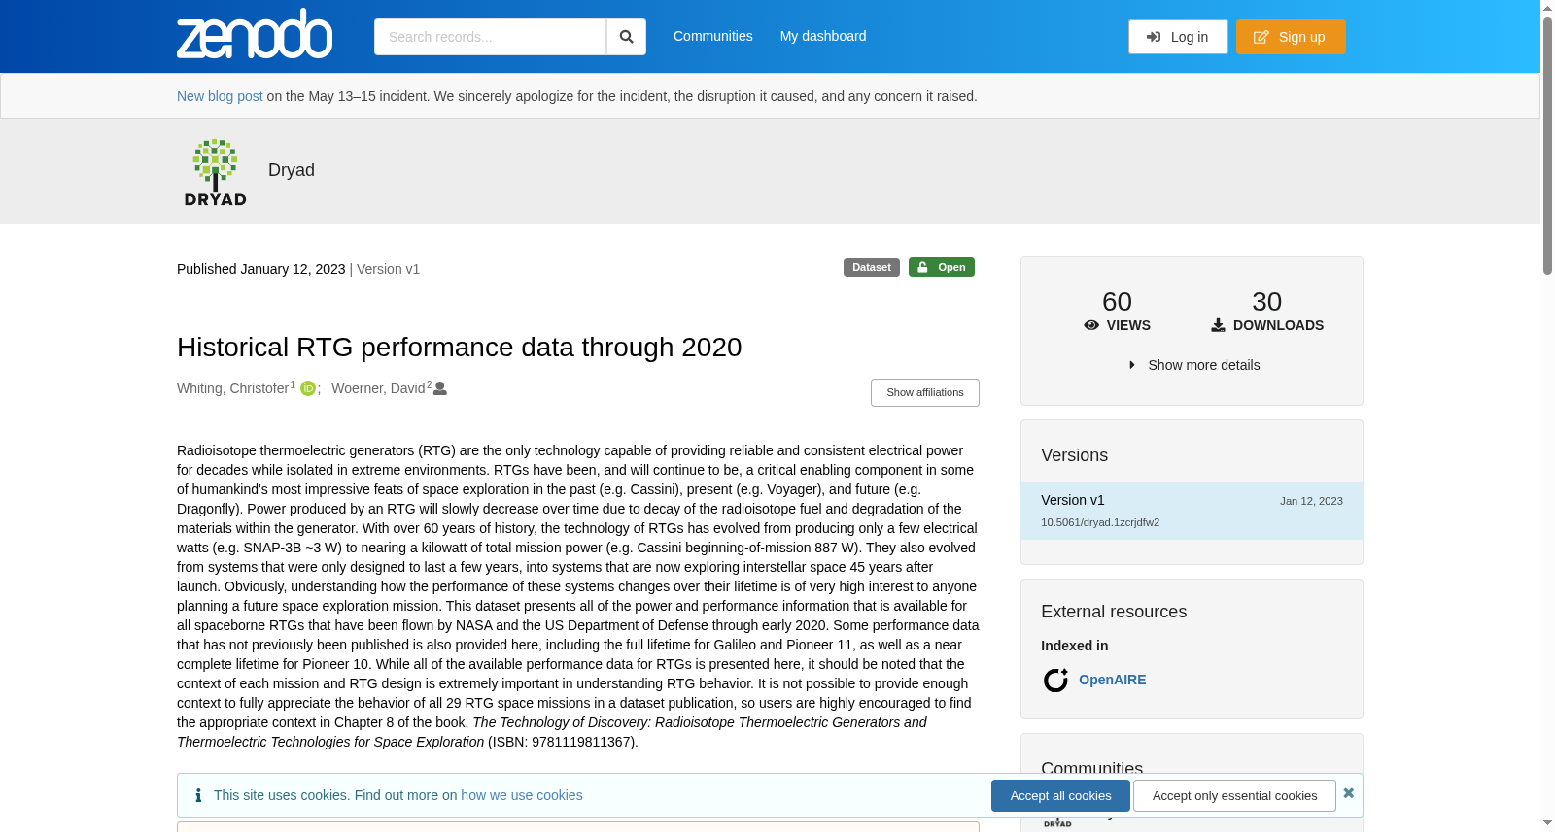Click the Jan 12, 2023 version date

[x=1311, y=501]
